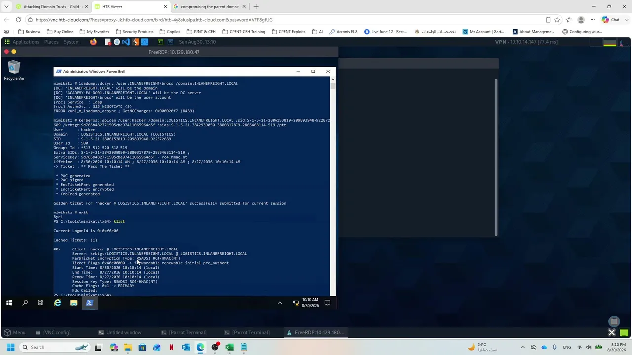
Task: Open Acronis EU8 bookmark
Action: click(x=343, y=32)
